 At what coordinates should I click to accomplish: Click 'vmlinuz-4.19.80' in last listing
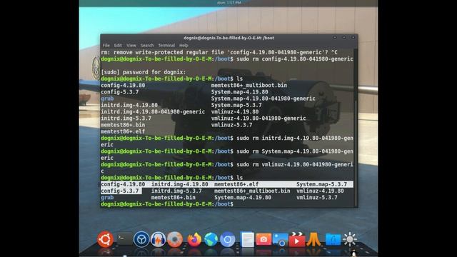(x=320, y=191)
